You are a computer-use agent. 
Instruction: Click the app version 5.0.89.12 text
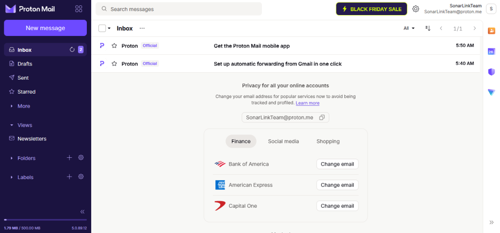point(79,228)
